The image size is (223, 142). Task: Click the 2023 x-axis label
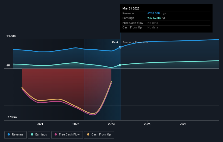pyautogui.click(x=111, y=124)
